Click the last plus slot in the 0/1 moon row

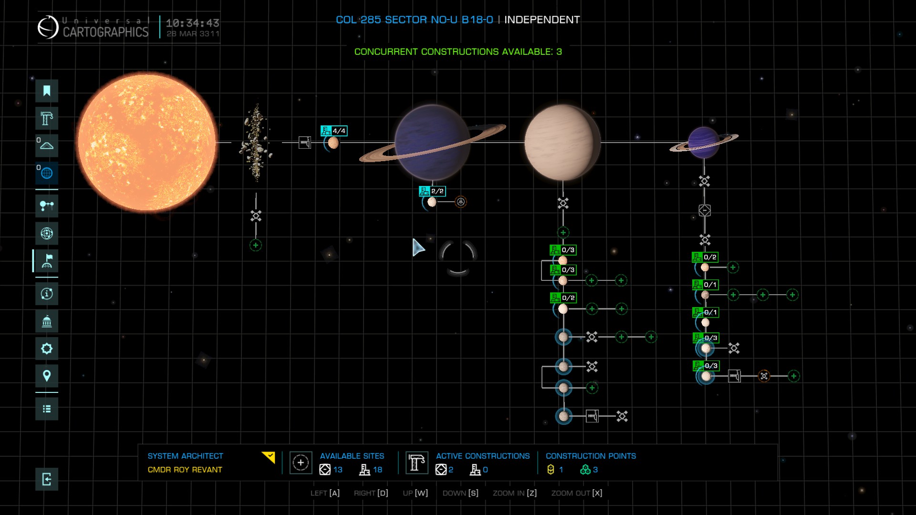[x=792, y=295]
